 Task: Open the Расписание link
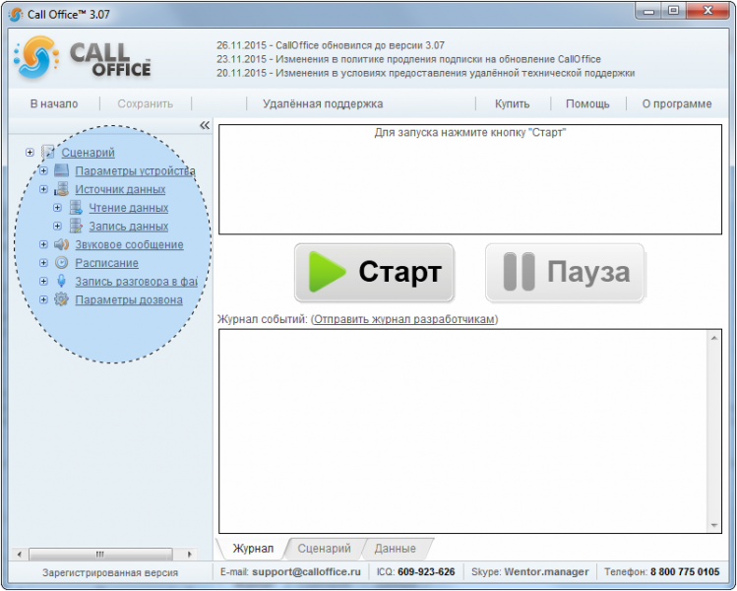[x=106, y=263]
